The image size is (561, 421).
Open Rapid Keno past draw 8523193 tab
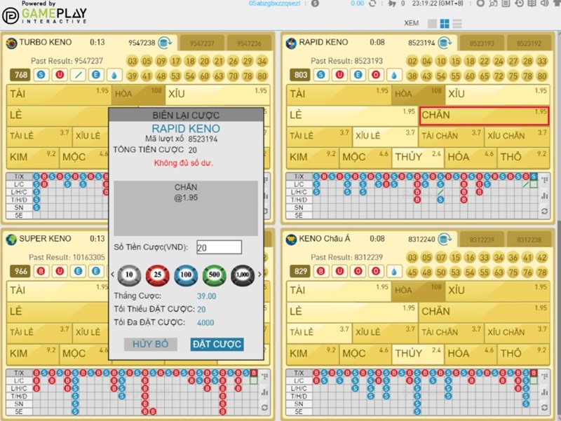pos(482,43)
